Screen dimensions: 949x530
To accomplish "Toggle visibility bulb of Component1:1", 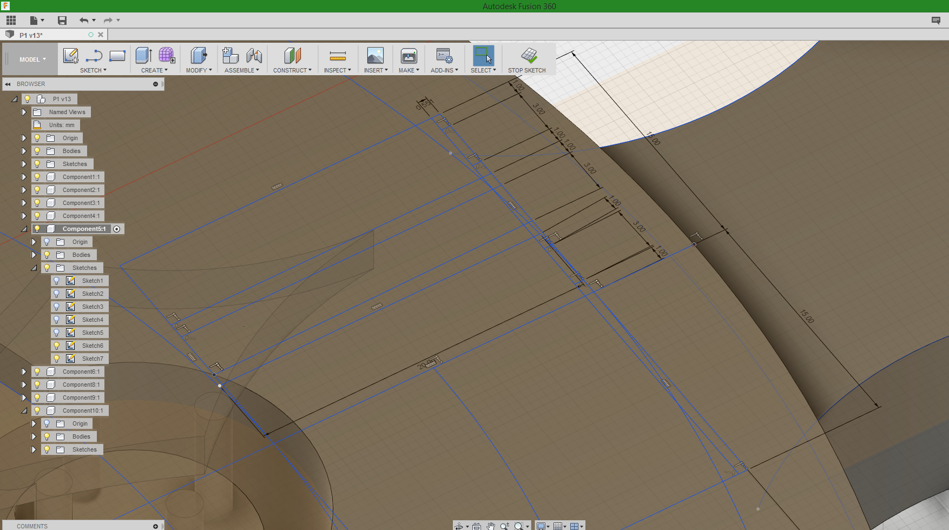I will [37, 177].
